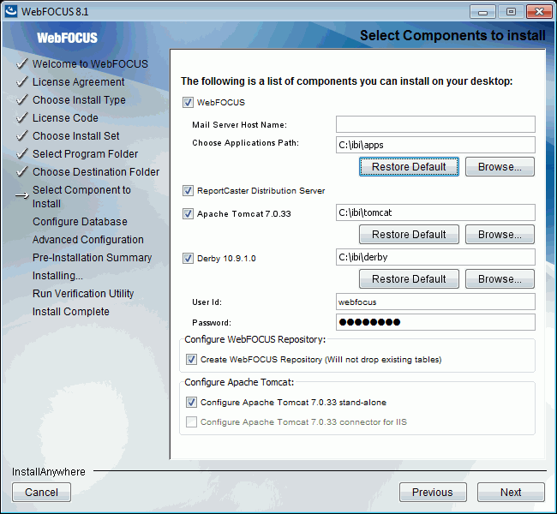
Task: Maximize the WebFOCUS 8.1 window
Action: [511, 12]
